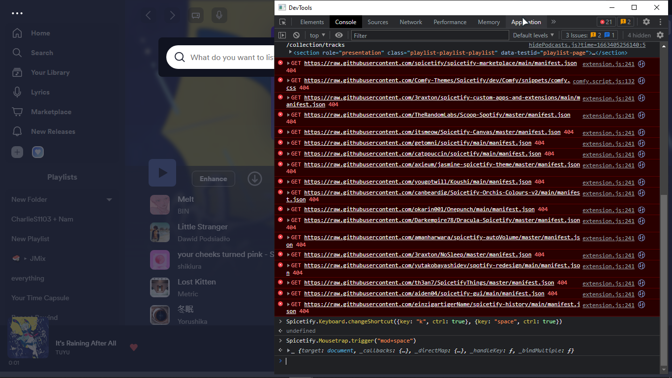Go forward with the Spotify forward arrow
Image resolution: width=672 pixels, height=378 pixels.
click(x=172, y=15)
